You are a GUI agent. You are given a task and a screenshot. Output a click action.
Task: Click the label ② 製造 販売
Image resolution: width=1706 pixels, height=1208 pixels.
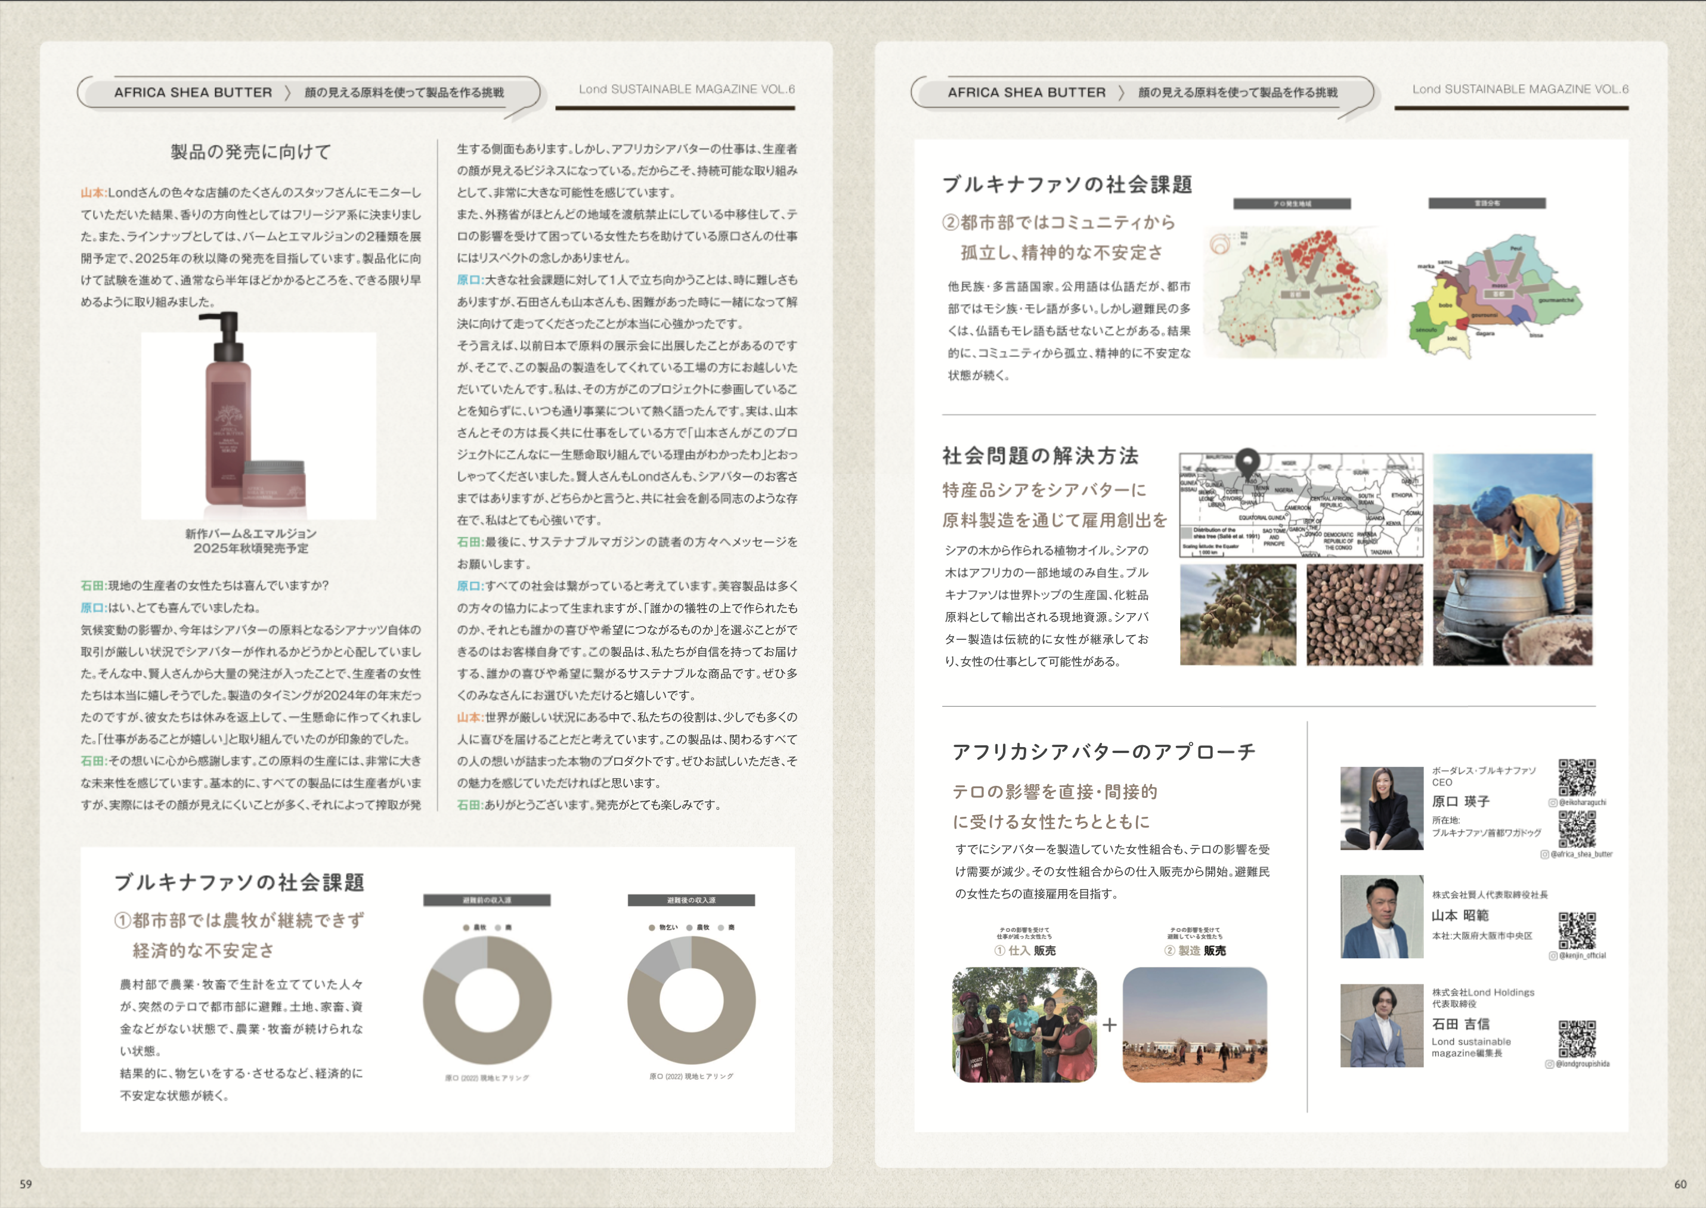[1195, 950]
